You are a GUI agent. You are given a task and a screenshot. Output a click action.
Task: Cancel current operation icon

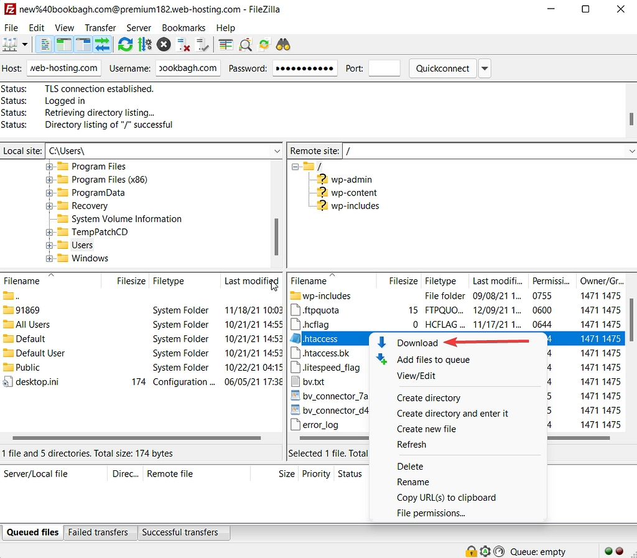164,45
